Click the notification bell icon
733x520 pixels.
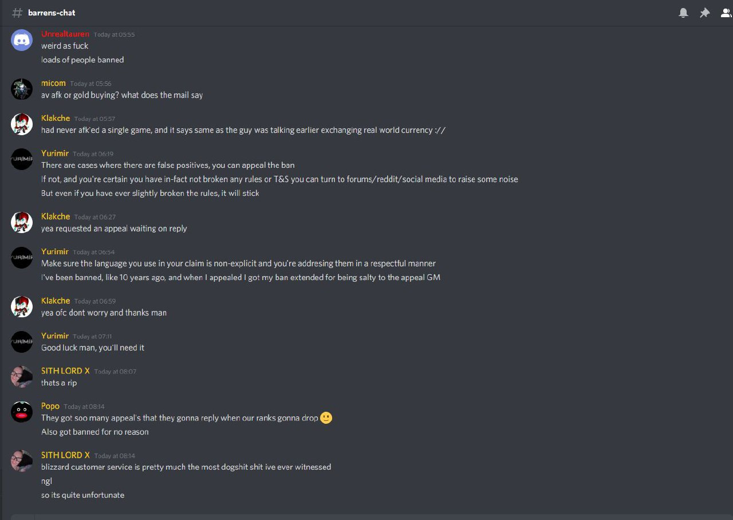(683, 13)
